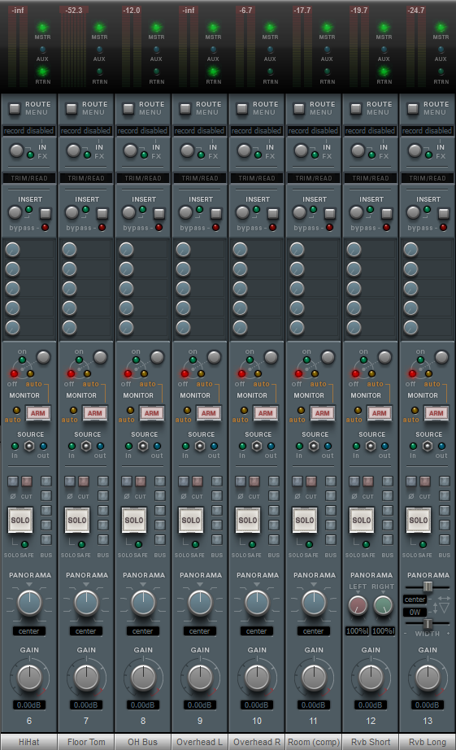Click the 0.00dB gain field on HiHat

point(29,705)
